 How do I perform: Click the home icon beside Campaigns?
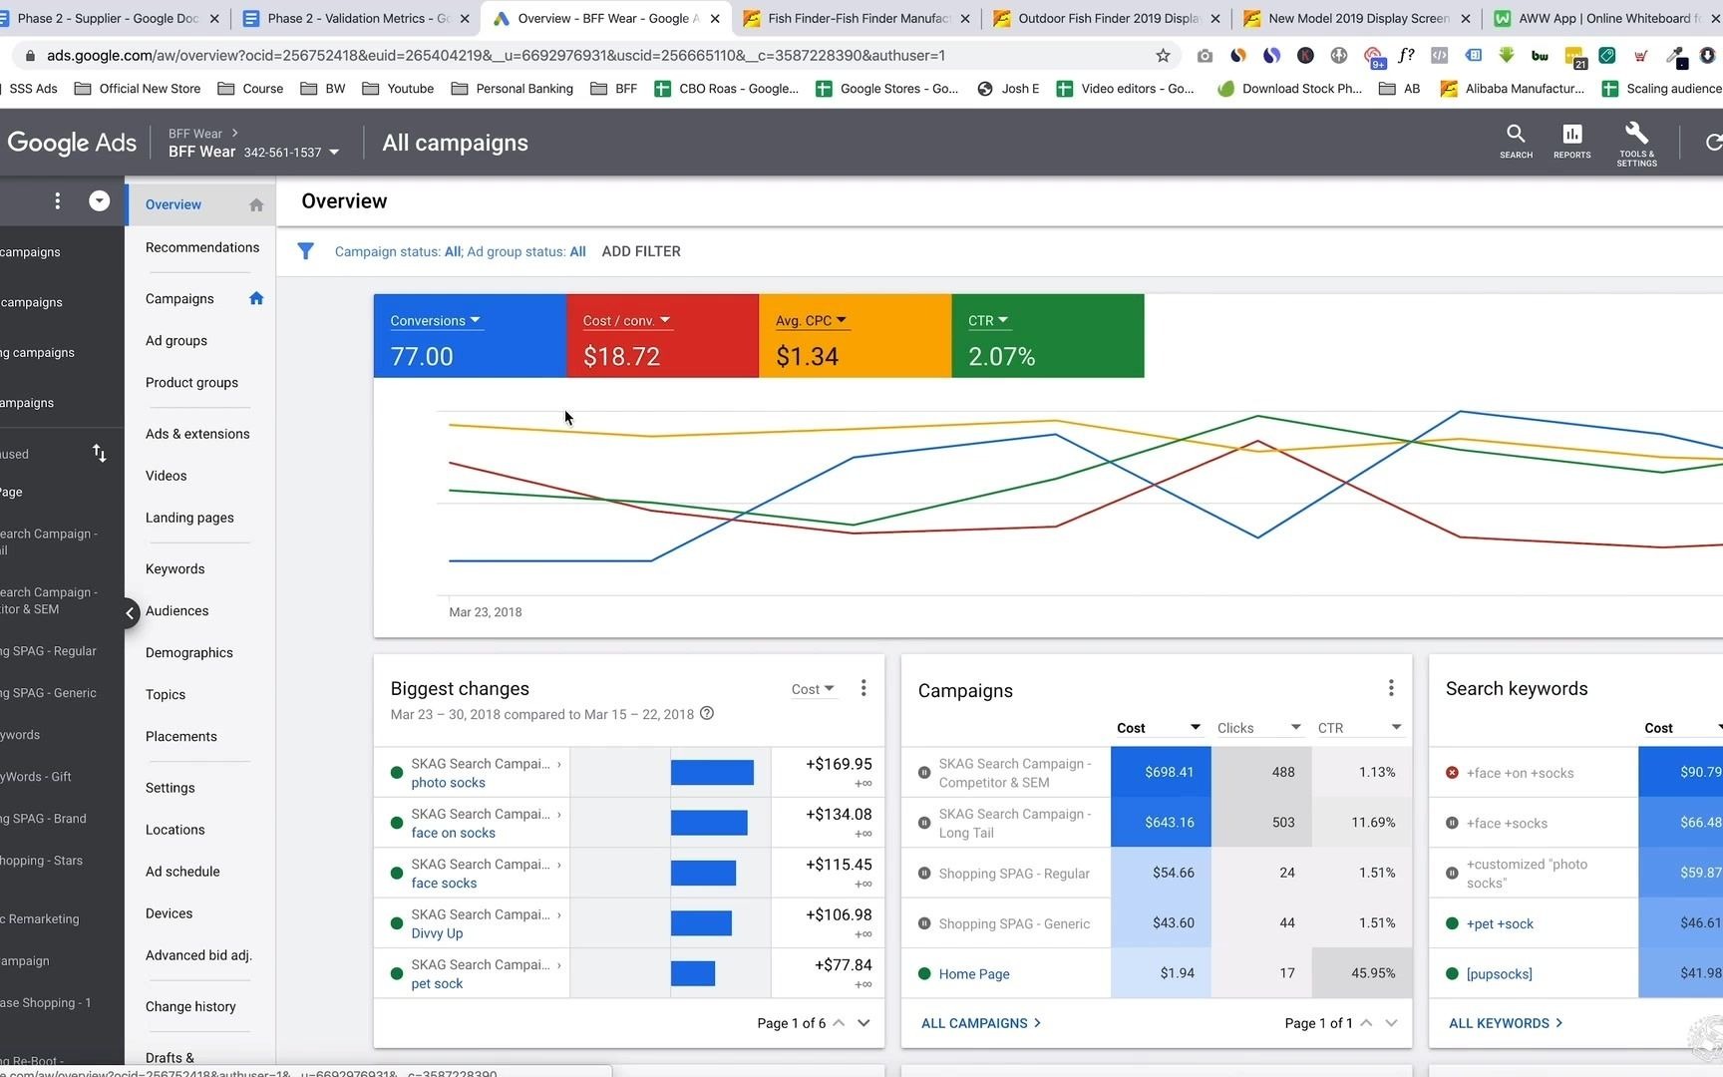(x=256, y=298)
